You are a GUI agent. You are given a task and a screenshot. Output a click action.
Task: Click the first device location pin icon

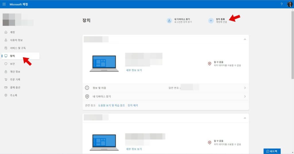(x=210, y=64)
